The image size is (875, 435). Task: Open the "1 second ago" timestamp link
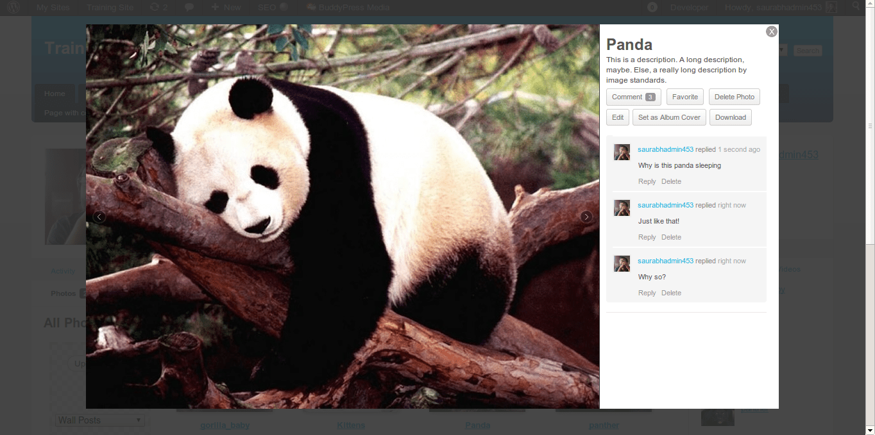point(739,149)
